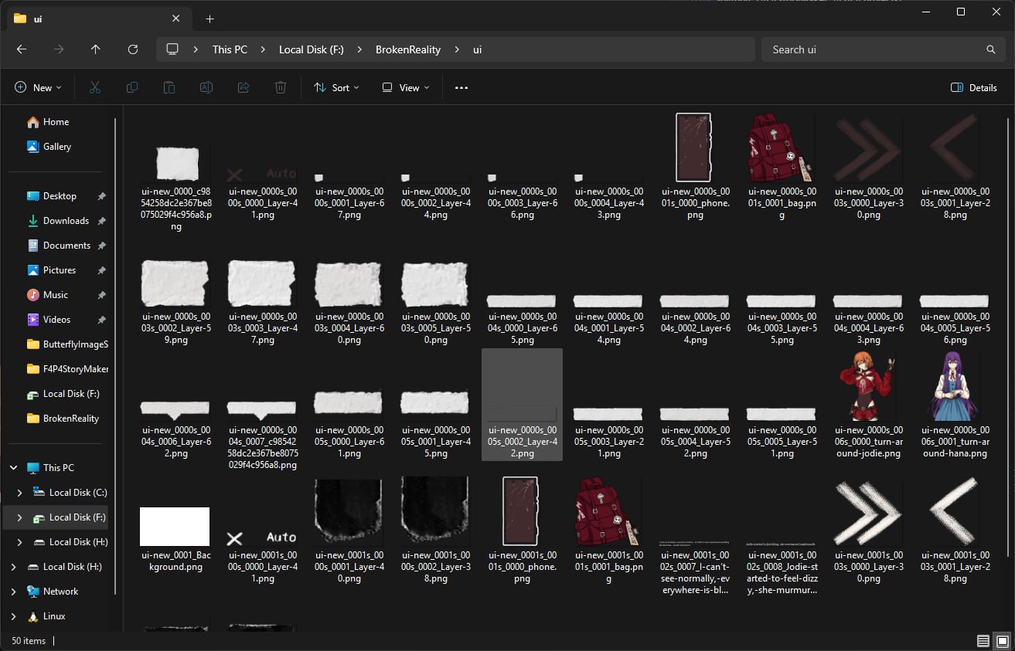Click the Delete trash can icon
Image resolution: width=1015 pixels, height=651 pixels.
(281, 88)
